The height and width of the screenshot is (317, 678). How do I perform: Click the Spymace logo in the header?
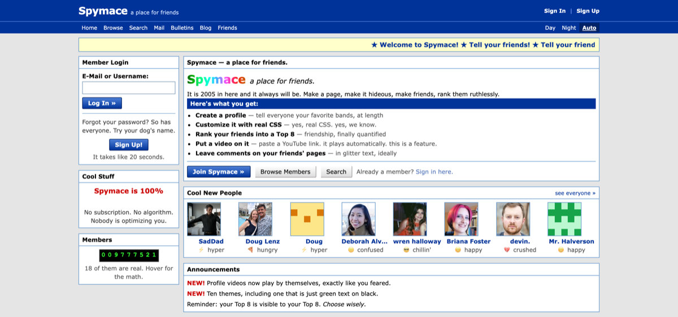102,11
